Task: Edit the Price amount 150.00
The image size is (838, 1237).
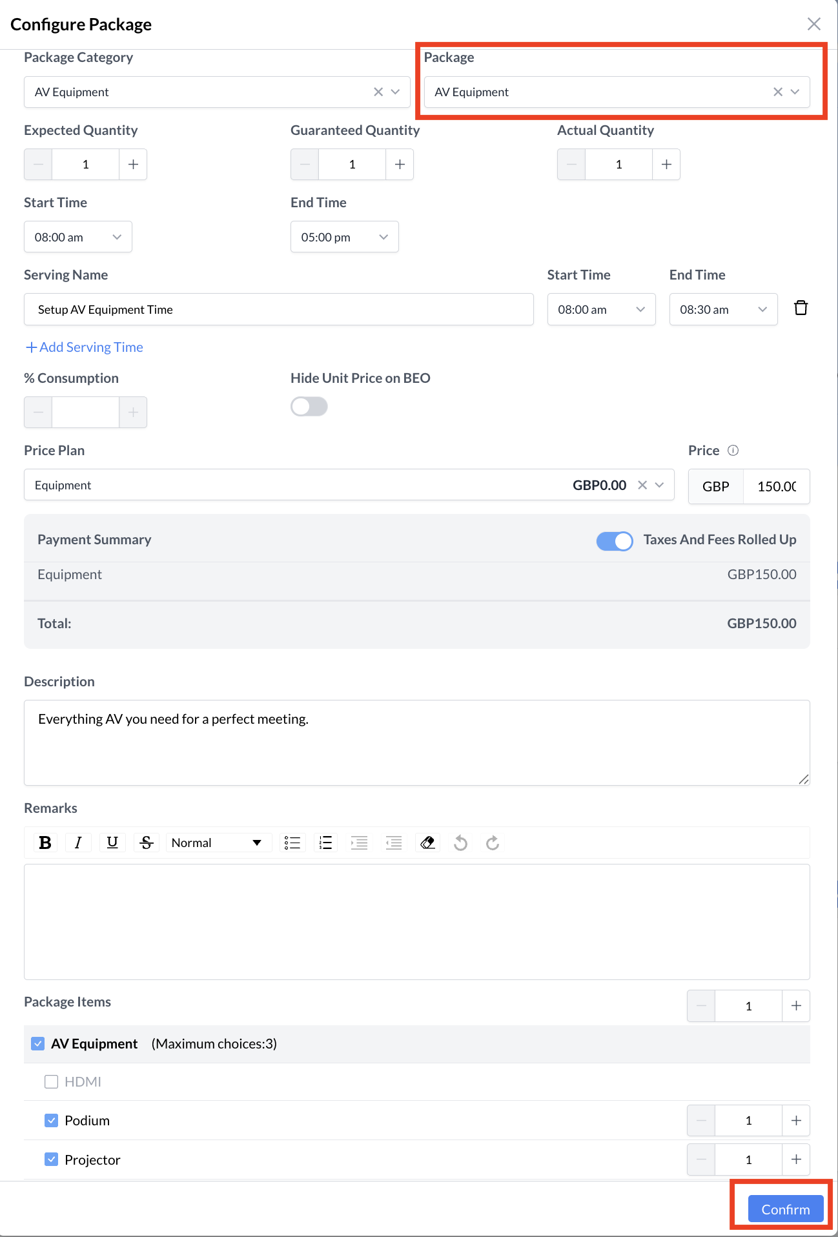Action: pyautogui.click(x=777, y=486)
